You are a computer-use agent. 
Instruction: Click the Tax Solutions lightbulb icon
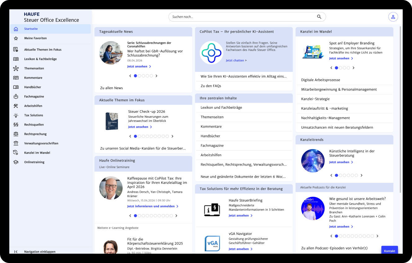(x=16, y=115)
